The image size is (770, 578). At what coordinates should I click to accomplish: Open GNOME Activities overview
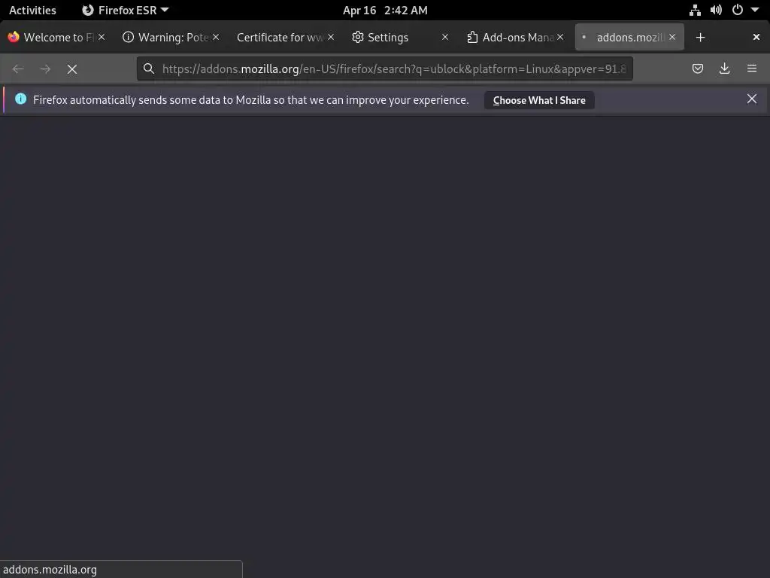point(32,11)
